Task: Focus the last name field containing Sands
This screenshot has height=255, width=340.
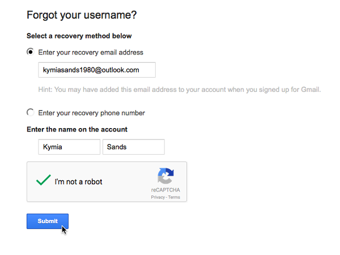Action: pyautogui.click(x=133, y=147)
